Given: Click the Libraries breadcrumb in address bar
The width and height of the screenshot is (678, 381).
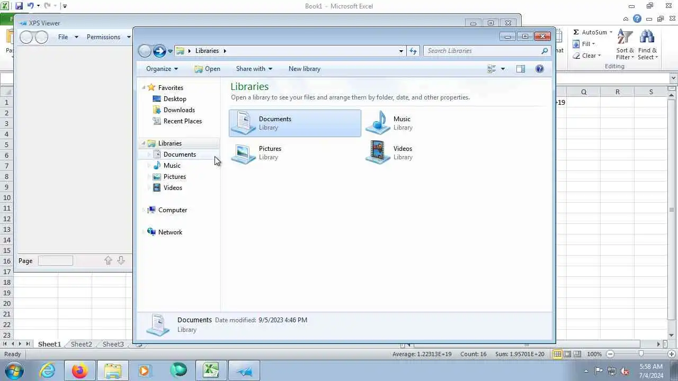Looking at the screenshot, I should click(x=207, y=51).
